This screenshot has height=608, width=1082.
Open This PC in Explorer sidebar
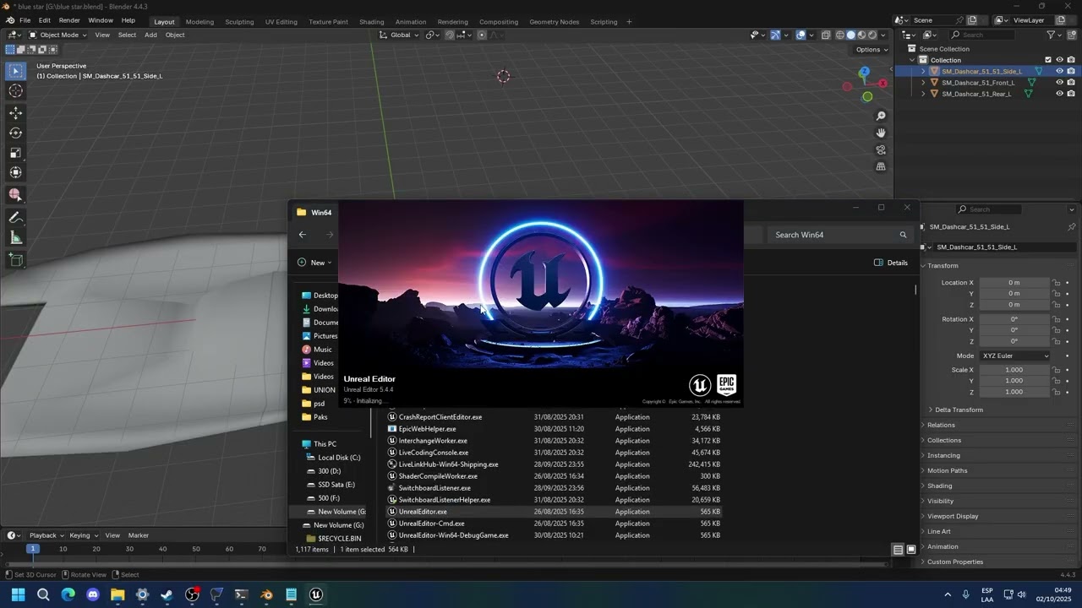[325, 444]
